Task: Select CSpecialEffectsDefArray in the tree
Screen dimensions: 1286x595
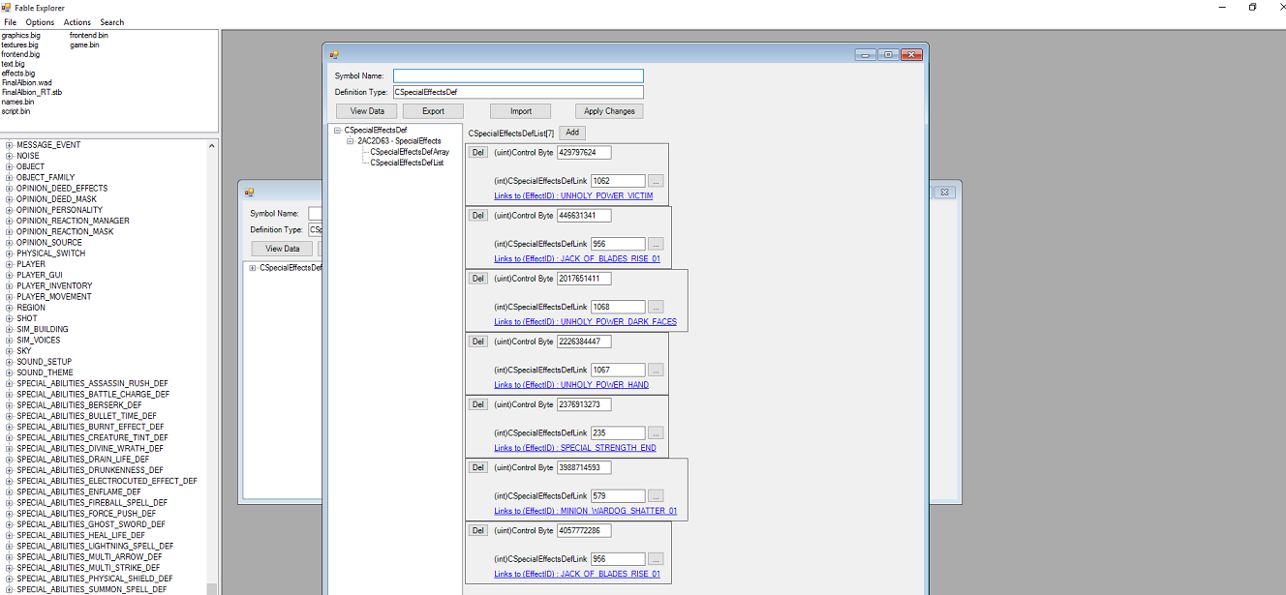Action: pos(410,152)
